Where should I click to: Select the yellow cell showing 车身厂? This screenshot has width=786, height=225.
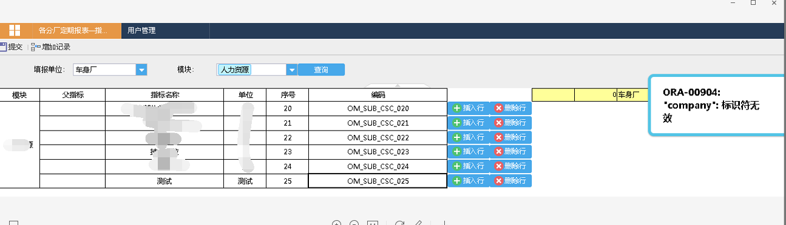(632, 95)
